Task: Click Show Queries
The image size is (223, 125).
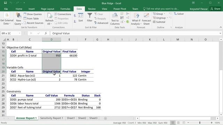Action: (x=33, y=14)
